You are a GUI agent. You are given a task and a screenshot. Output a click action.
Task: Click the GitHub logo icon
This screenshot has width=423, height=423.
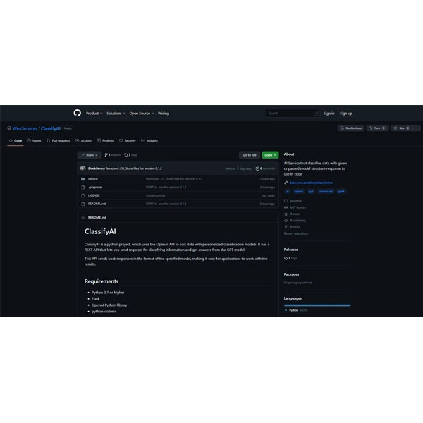(78, 113)
